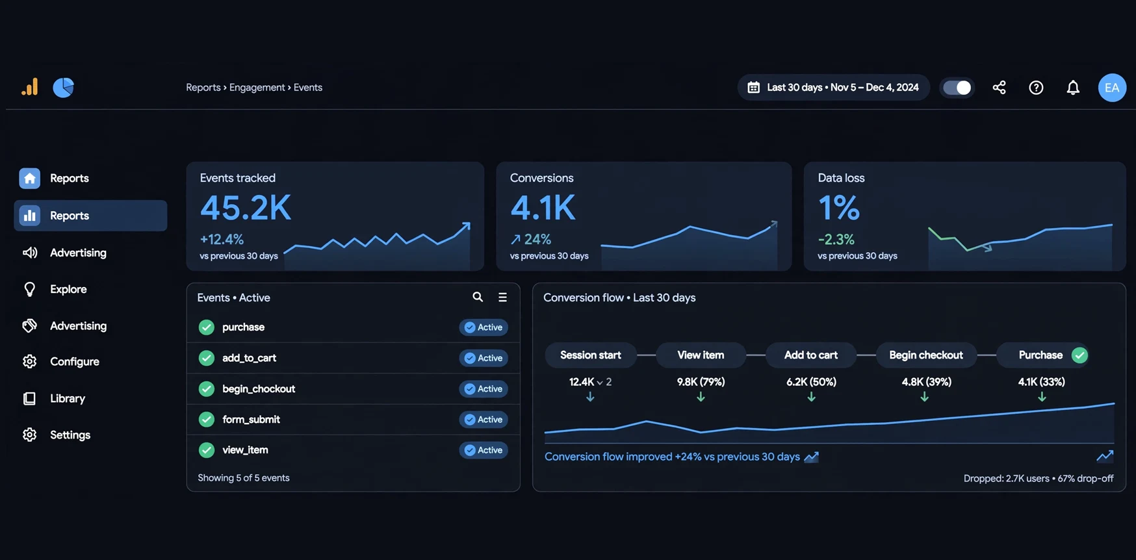Open the notifications bell

(x=1073, y=87)
